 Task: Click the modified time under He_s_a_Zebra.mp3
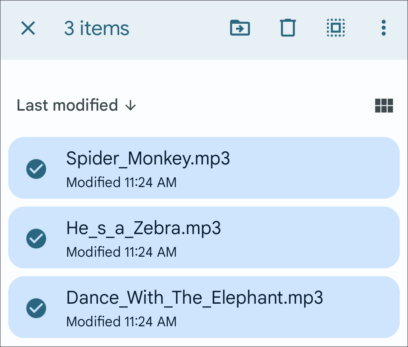coord(121,252)
